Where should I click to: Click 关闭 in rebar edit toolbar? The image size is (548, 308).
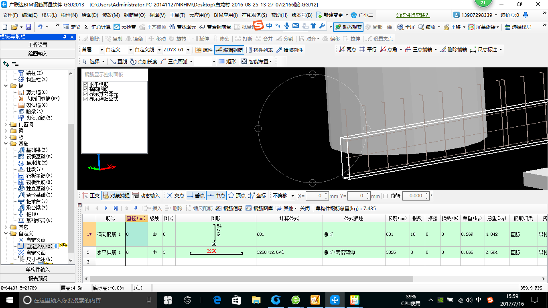point(305,208)
